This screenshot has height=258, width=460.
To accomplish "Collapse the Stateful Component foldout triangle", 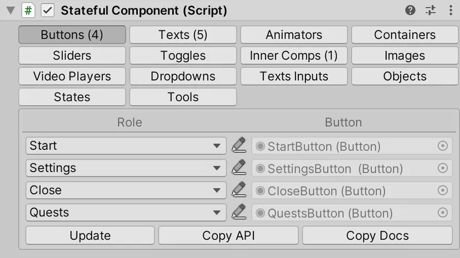I will 11,11.
